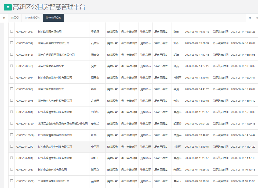The width and height of the screenshot is (258, 188).
Task: Check the box for GXGZF(5613)
Action: coord(12,54)
